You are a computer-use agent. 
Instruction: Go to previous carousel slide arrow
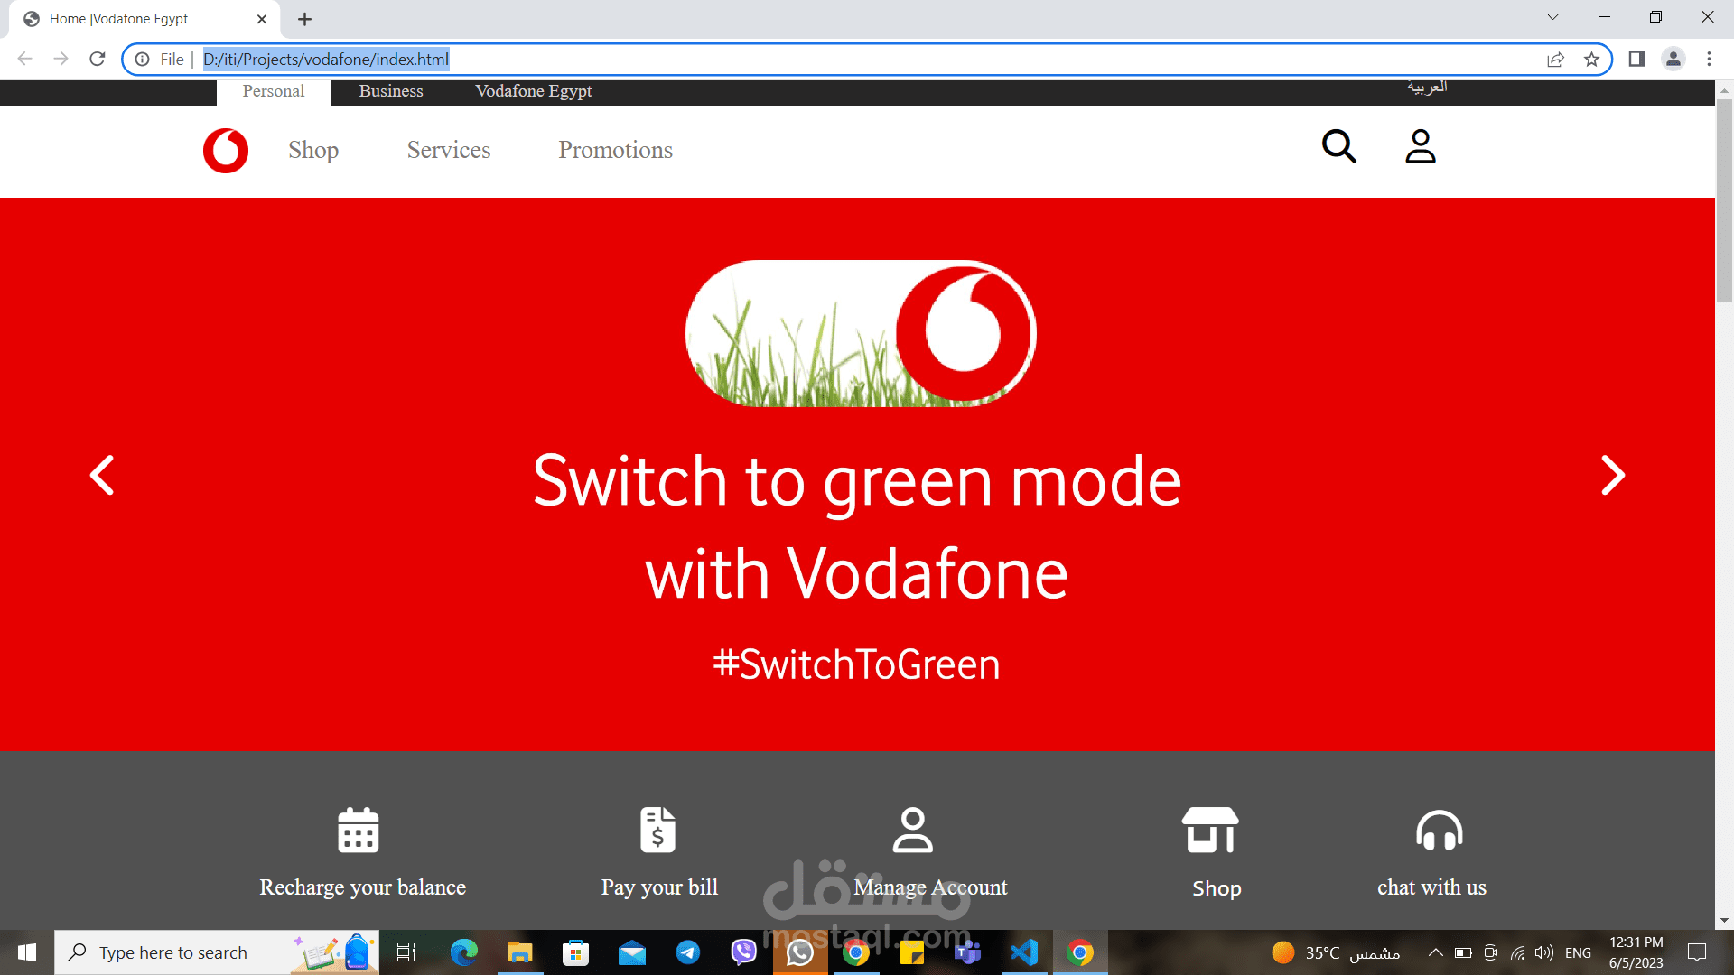102,475
